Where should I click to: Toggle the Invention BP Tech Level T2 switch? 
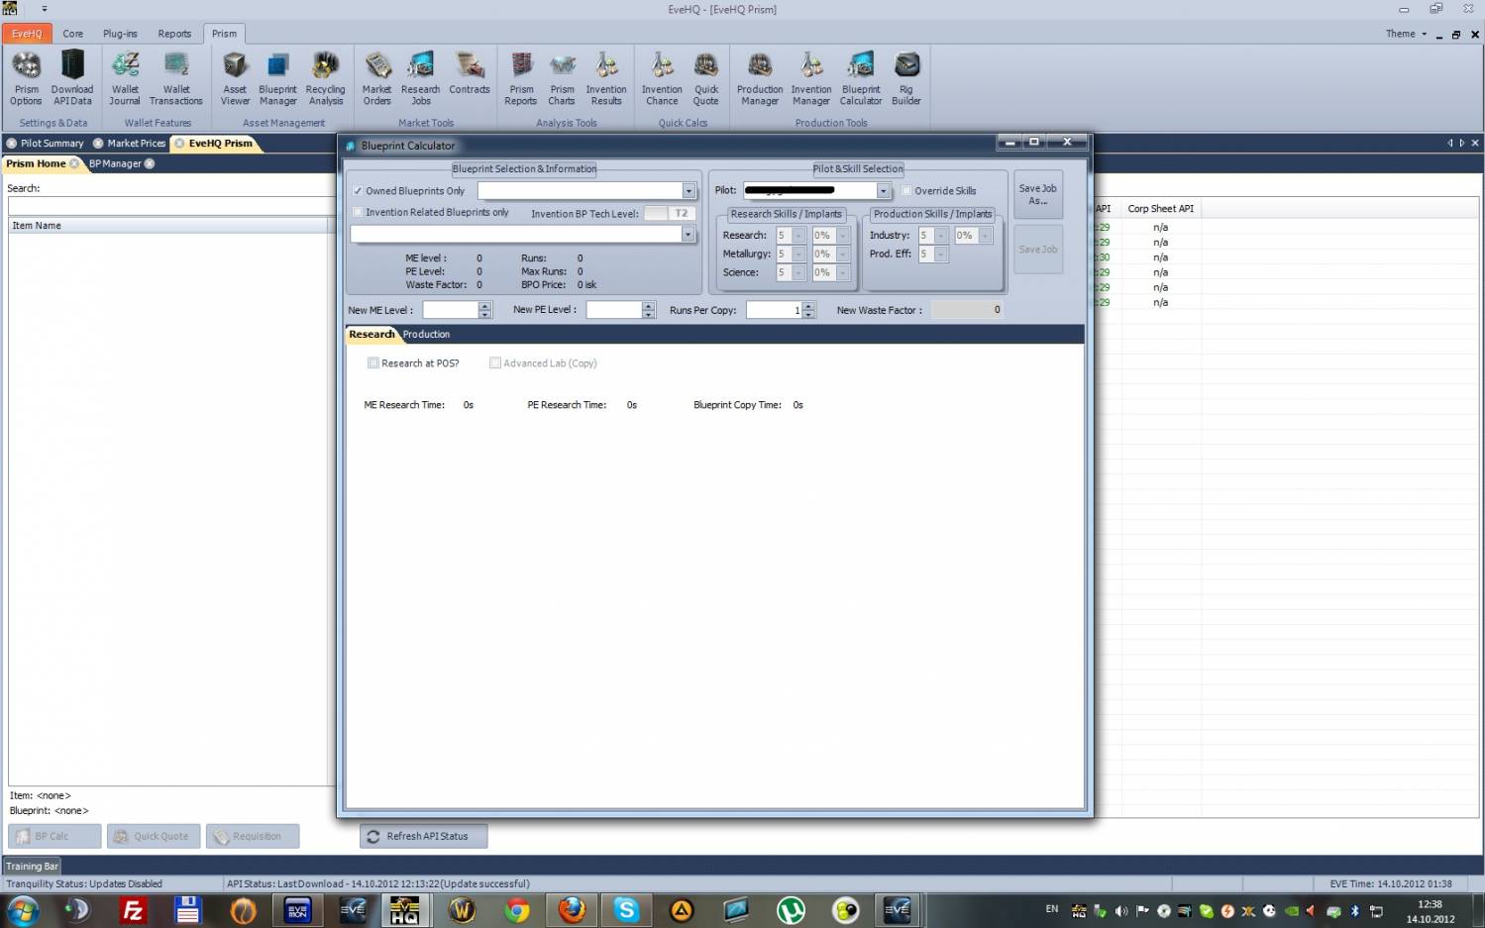[670, 213]
